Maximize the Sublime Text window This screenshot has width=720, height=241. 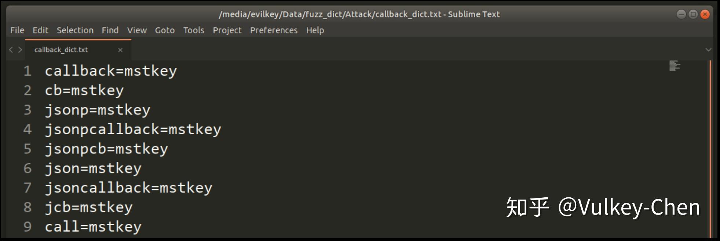[x=693, y=14]
